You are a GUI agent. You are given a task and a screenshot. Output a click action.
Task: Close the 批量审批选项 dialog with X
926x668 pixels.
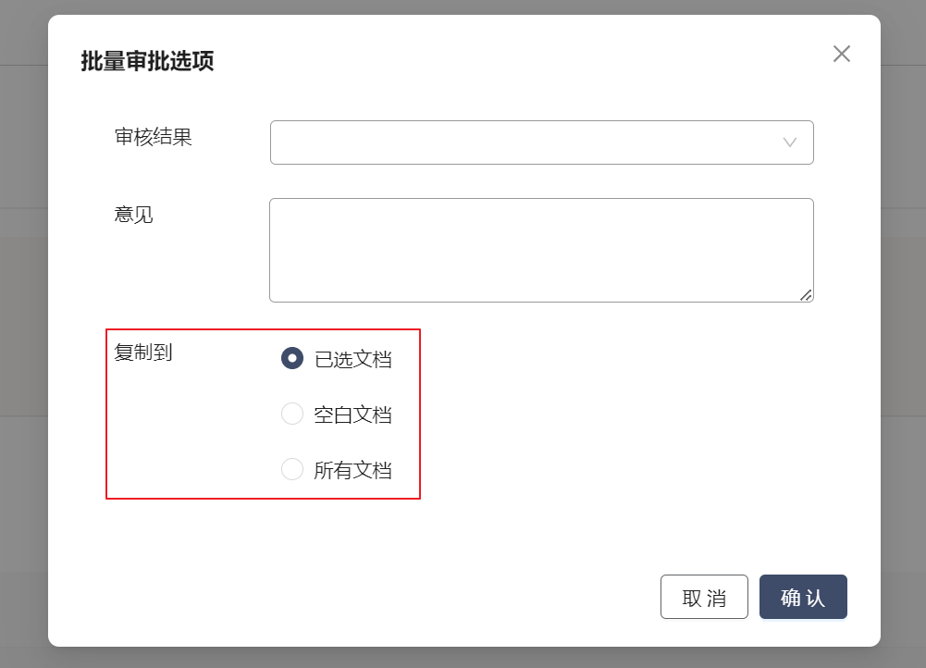[x=841, y=54]
